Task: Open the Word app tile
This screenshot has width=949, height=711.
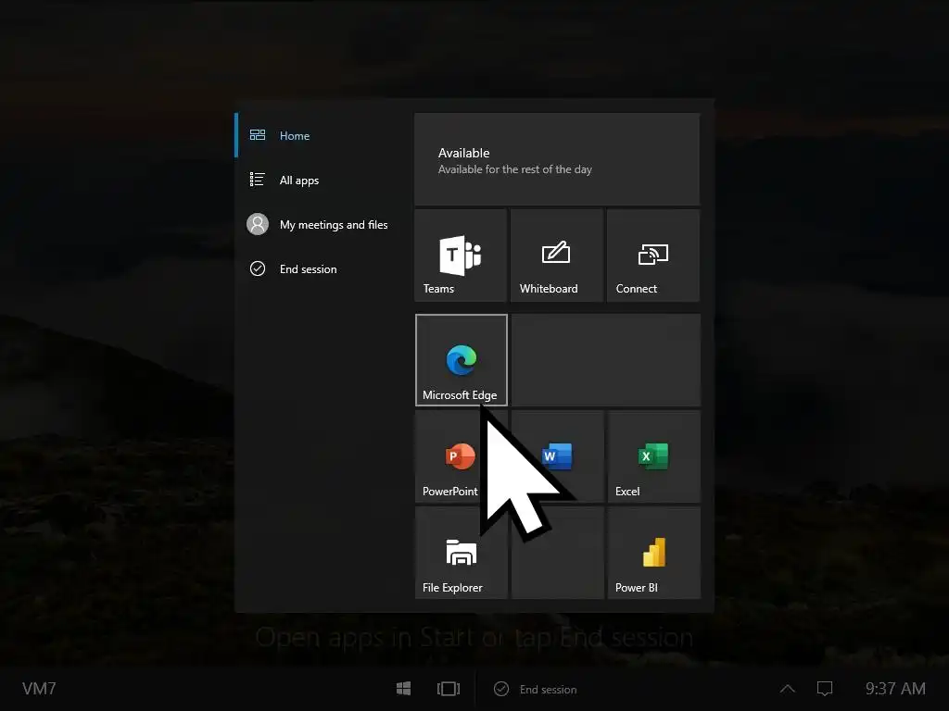Action: pos(557,456)
